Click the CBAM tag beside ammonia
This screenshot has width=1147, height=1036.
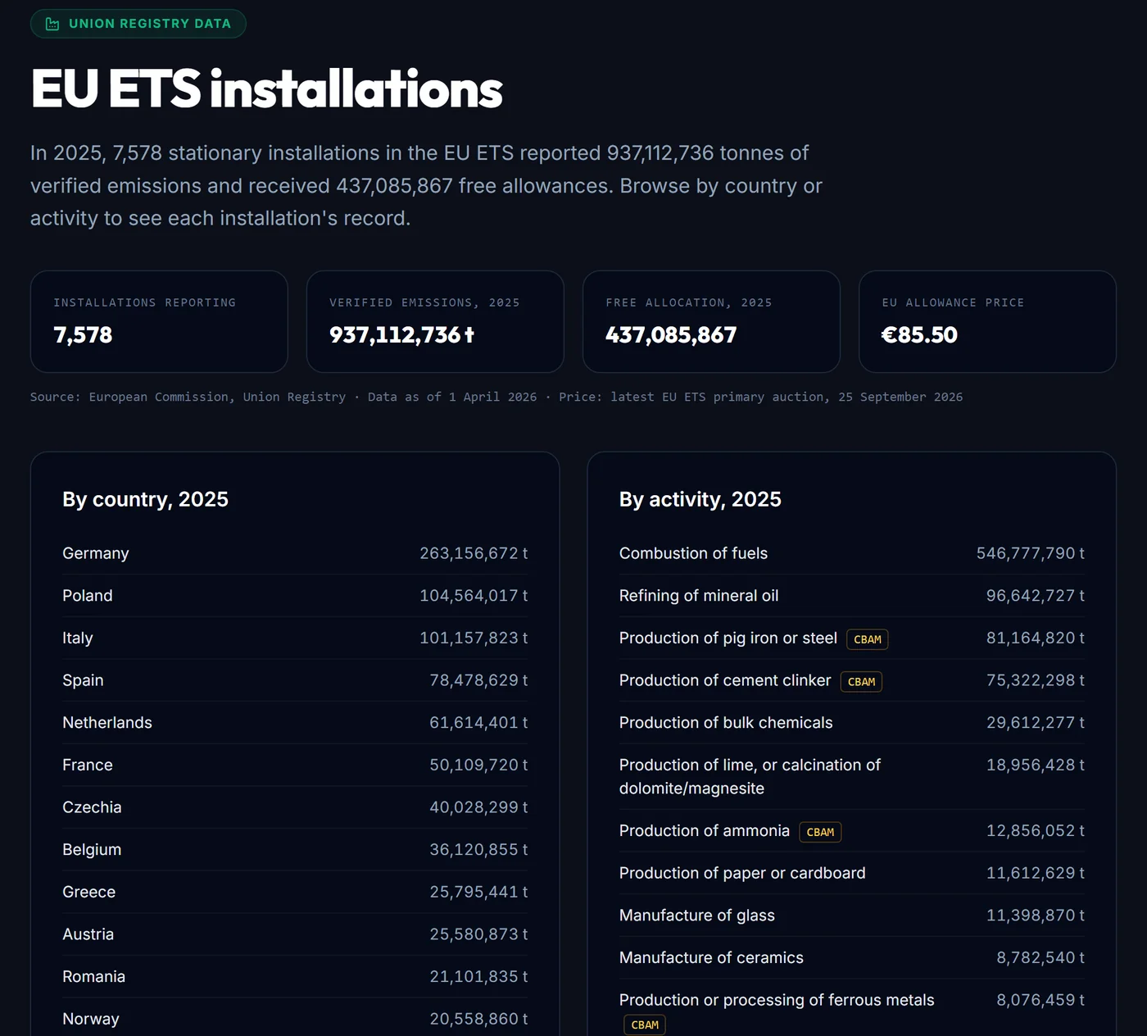click(x=820, y=832)
